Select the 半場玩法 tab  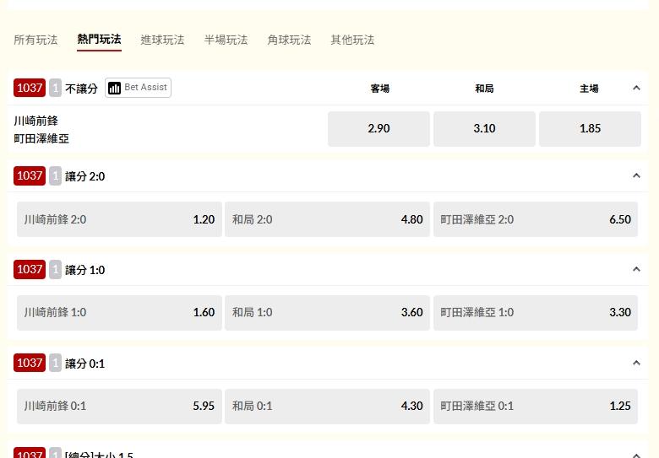226,40
